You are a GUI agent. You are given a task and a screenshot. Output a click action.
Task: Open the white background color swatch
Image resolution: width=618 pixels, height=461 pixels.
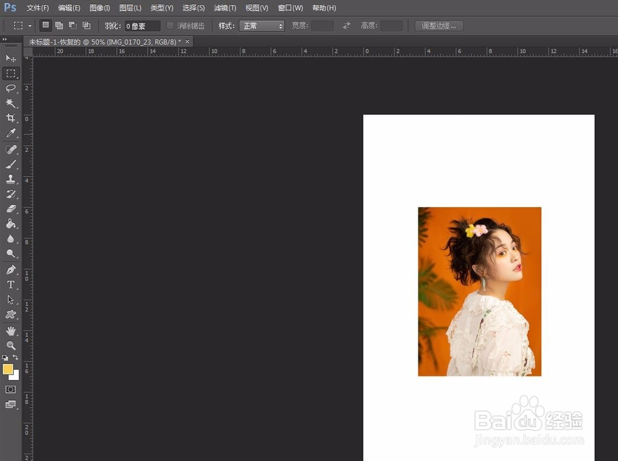[x=15, y=376]
